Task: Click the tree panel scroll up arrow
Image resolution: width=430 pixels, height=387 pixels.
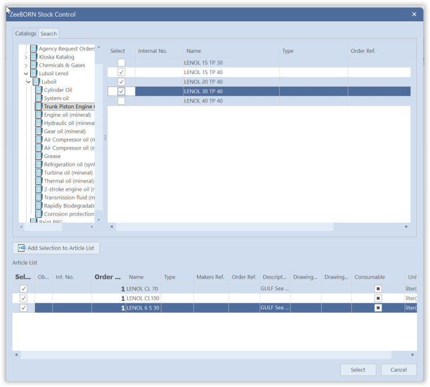Action: (99, 47)
